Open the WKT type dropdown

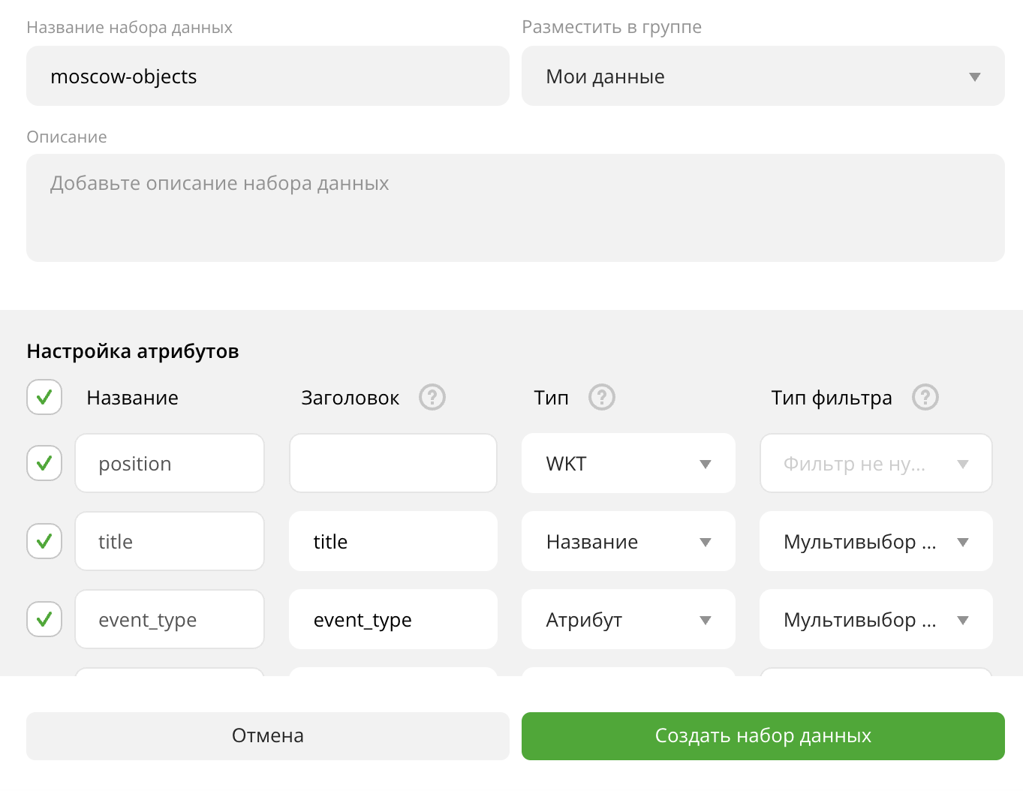pyautogui.click(x=628, y=463)
